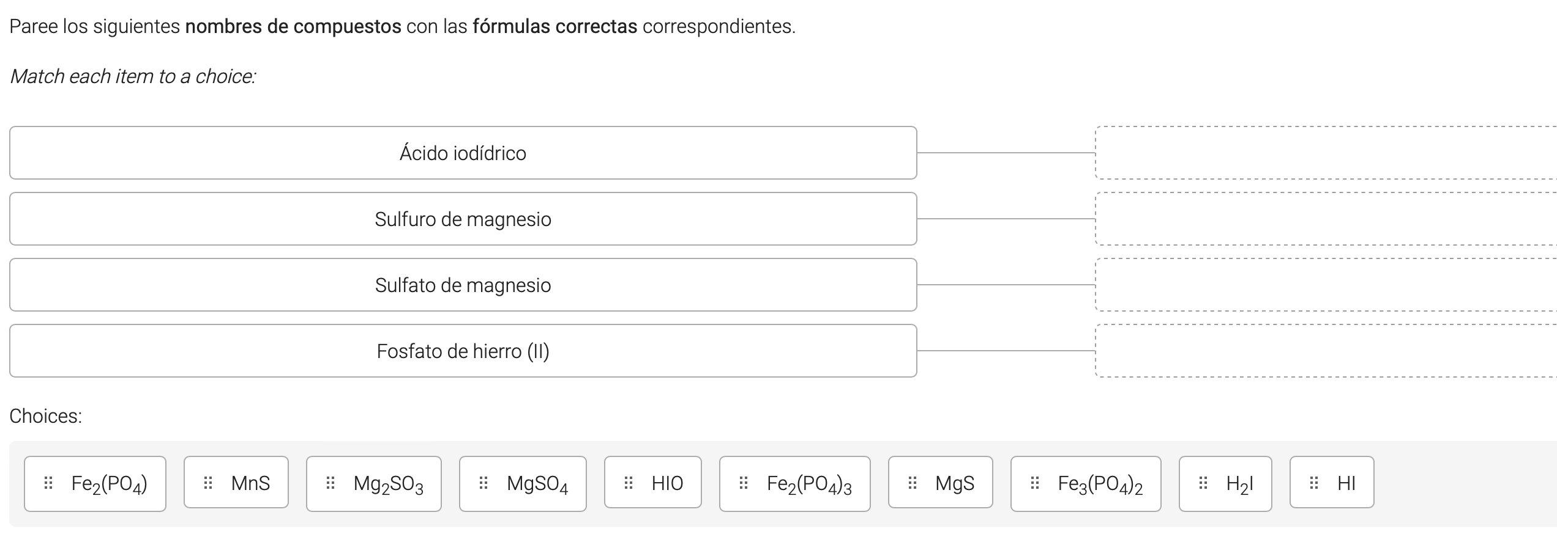Click the Ácido iodídrico item box
This screenshot has width=1557, height=545.
pos(463,153)
